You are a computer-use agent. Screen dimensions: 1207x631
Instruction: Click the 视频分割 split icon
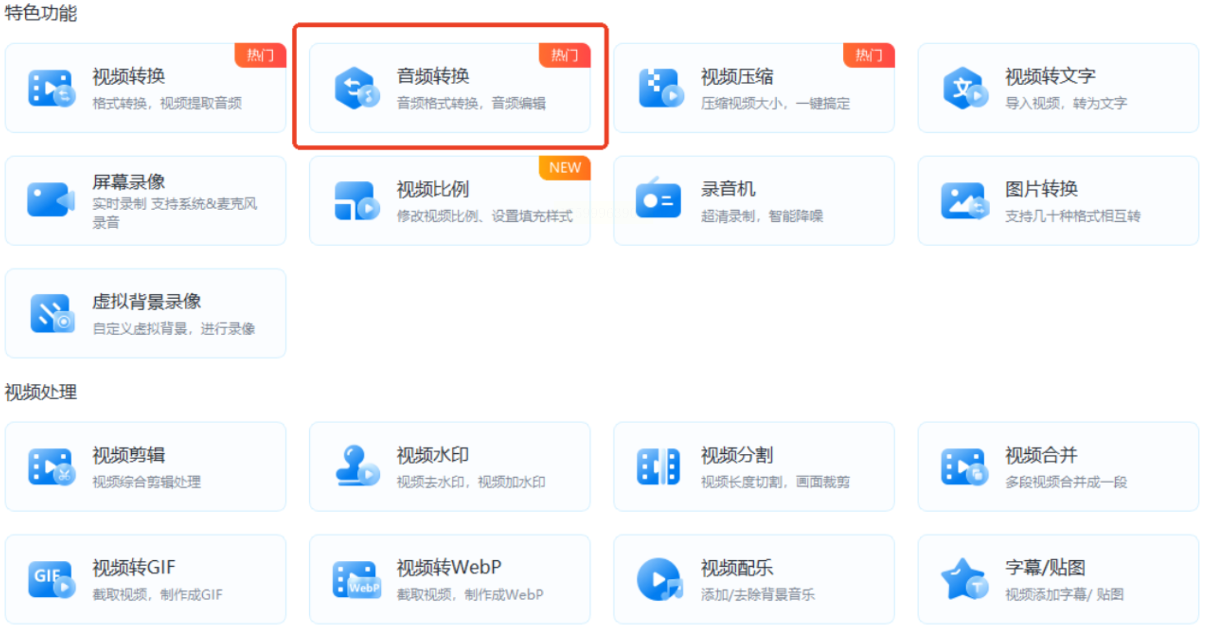658,466
